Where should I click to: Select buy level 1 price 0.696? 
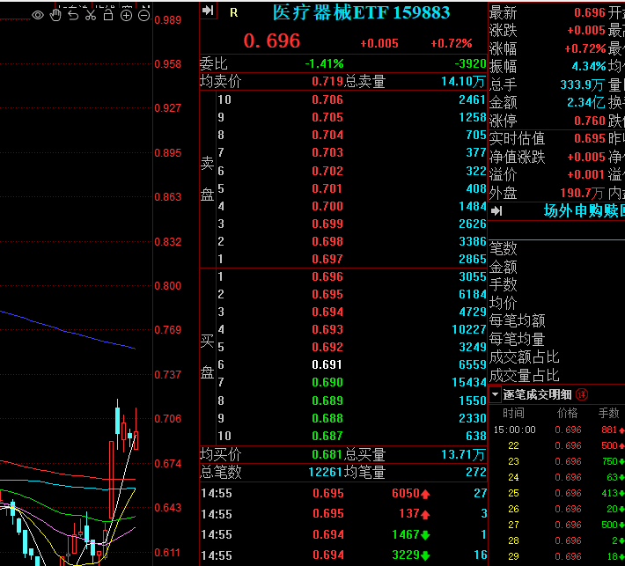tap(327, 276)
